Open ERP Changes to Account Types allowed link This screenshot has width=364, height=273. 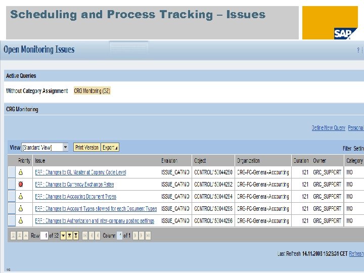(x=96, y=208)
